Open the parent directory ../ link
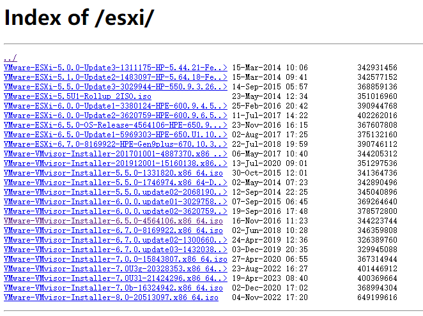The height and width of the screenshot is (316, 423). point(10,57)
